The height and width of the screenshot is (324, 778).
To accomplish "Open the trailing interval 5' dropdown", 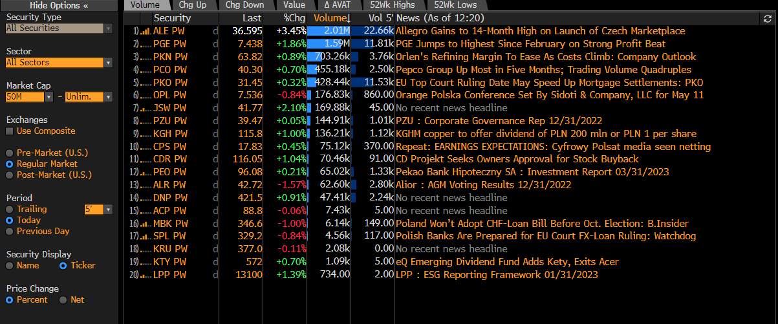I will (x=98, y=210).
